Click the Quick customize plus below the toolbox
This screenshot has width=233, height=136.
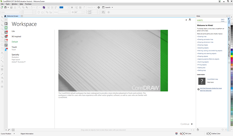(x=2, y=87)
